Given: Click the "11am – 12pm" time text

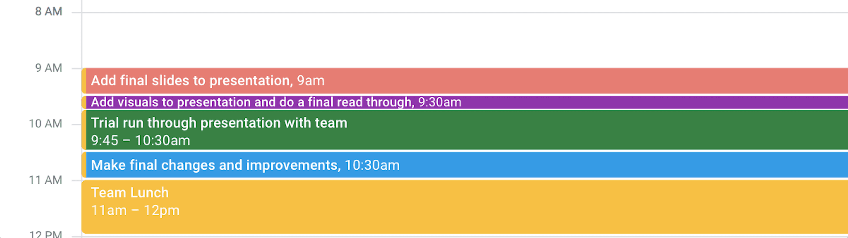Looking at the screenshot, I should pos(135,211).
